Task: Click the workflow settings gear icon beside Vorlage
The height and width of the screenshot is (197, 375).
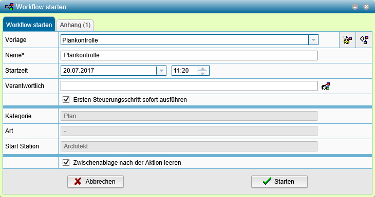Action: [x=347, y=40]
